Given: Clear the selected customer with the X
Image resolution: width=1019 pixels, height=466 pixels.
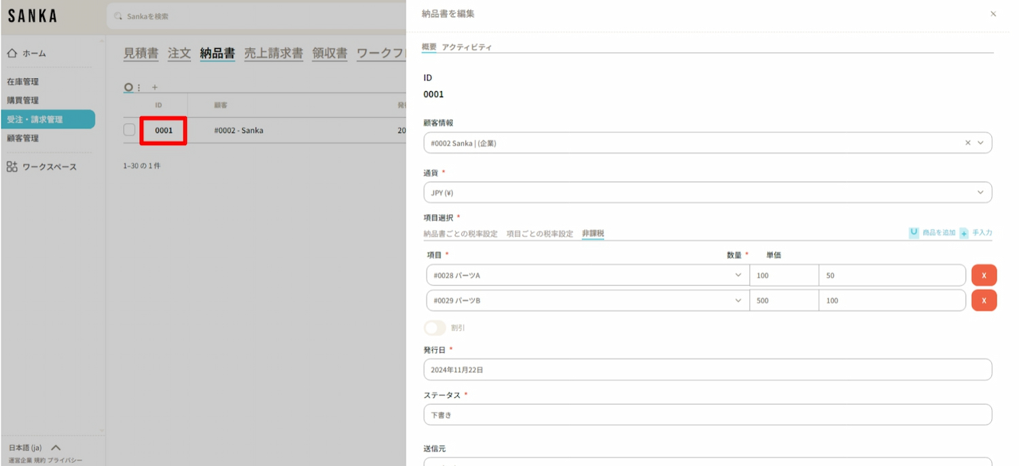Looking at the screenshot, I should [x=967, y=143].
